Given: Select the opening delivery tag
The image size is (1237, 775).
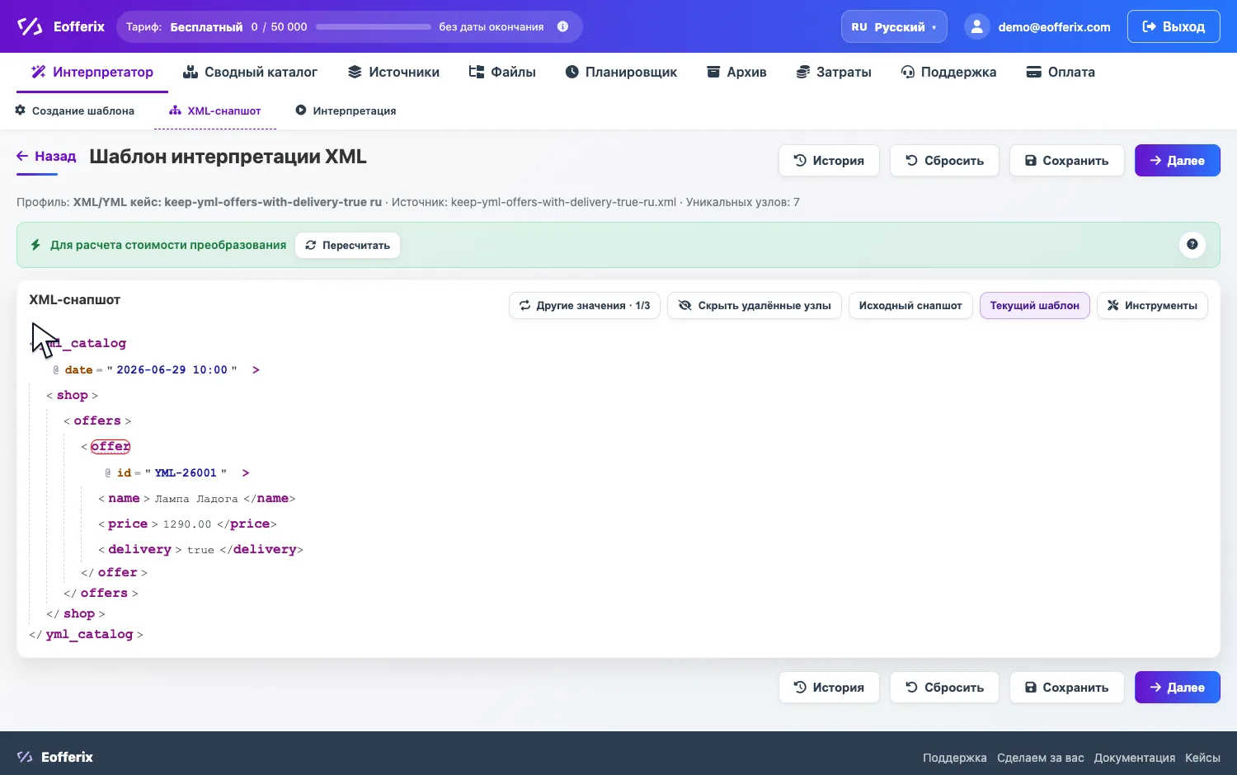Looking at the screenshot, I should tap(139, 549).
